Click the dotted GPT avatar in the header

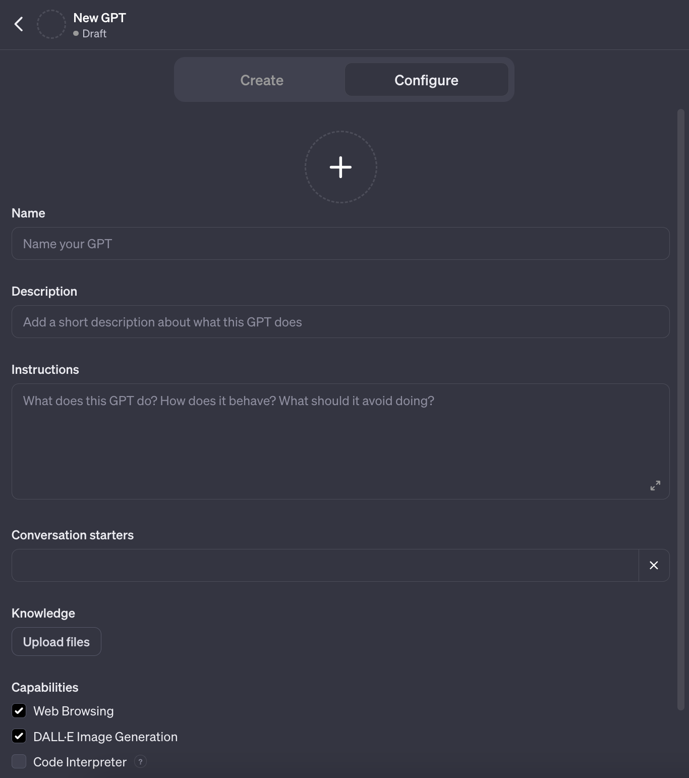point(51,24)
